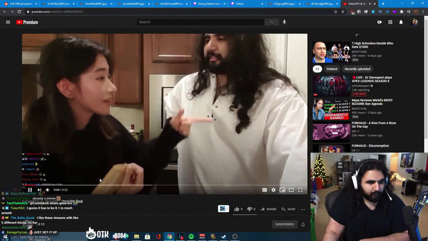428x241 pixels.
Task: Toggle theater mode
Action: point(292,190)
